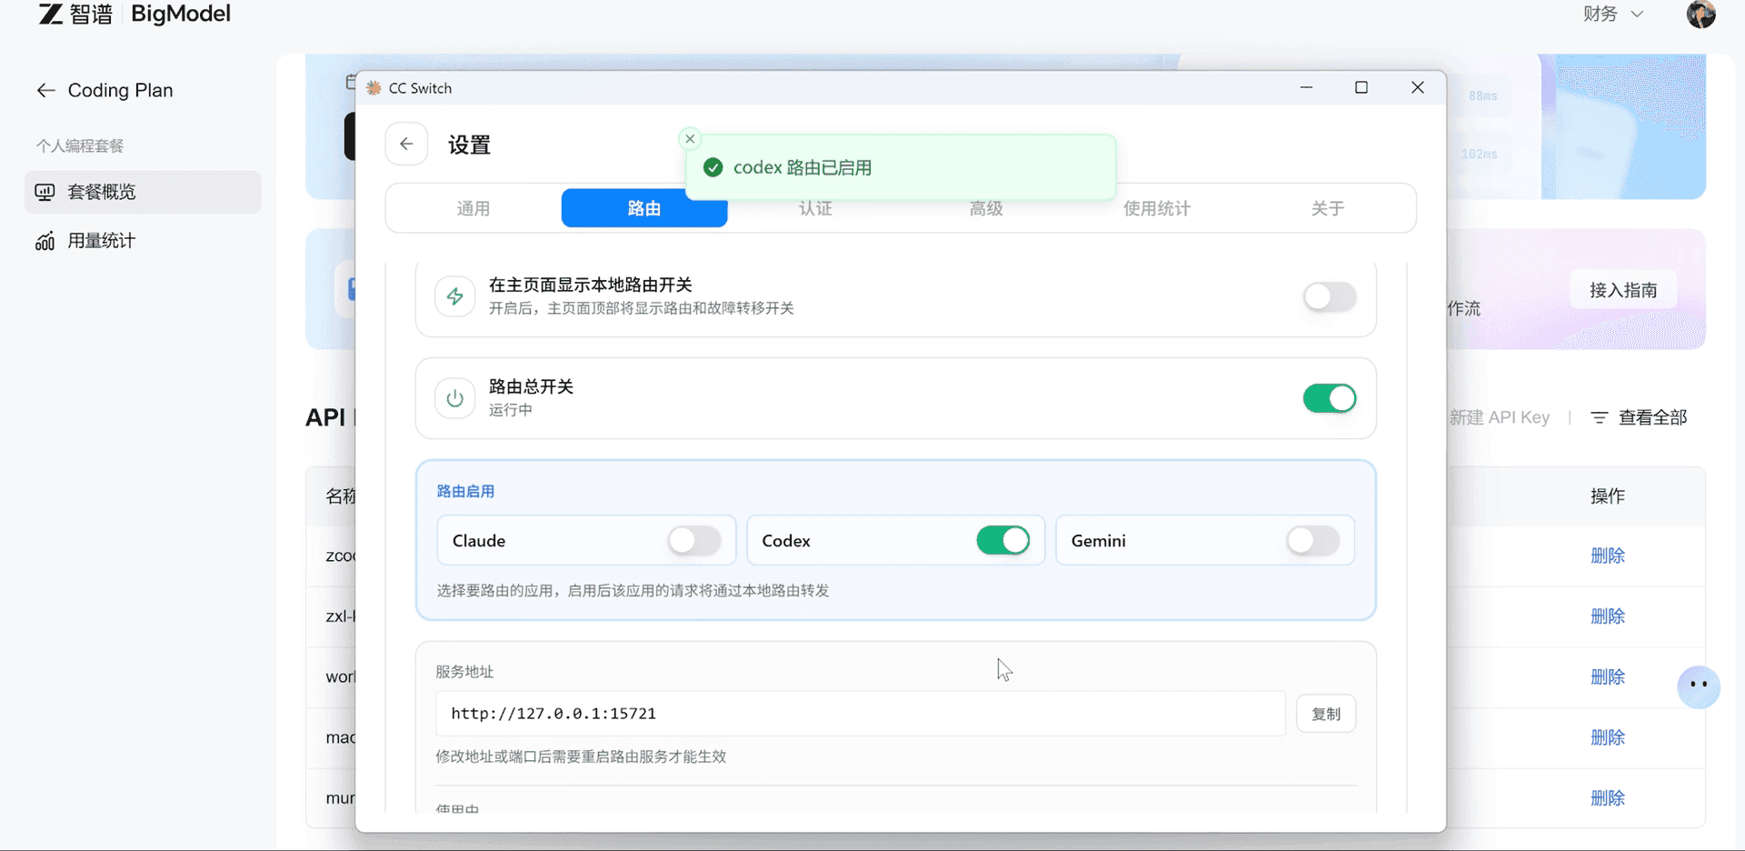Dismiss the codex routing enabled notification
Image resolution: width=1745 pixels, height=851 pixels.
coord(690,139)
